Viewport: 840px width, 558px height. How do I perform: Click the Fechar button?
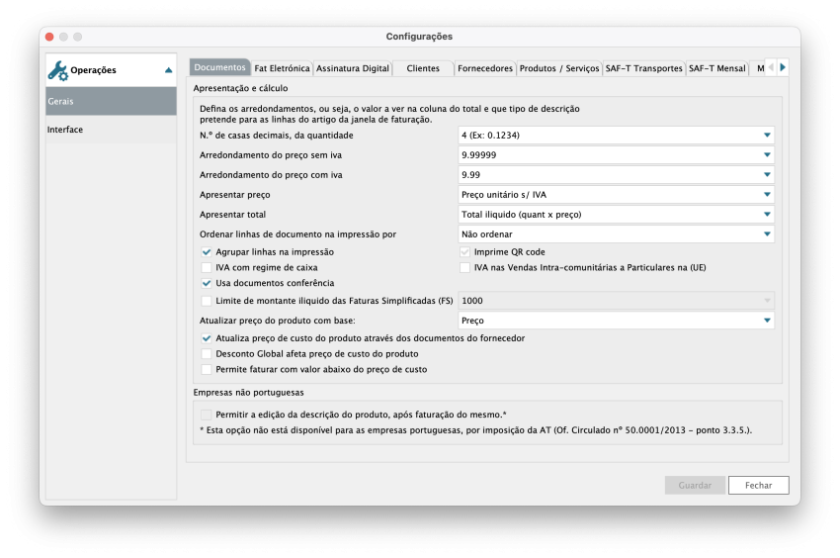pos(758,485)
